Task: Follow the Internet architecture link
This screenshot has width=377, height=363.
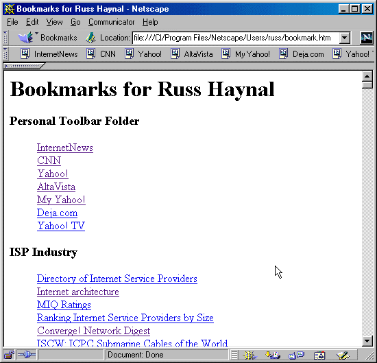Action: tap(78, 292)
